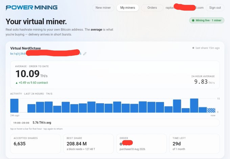Screen dimensions: 230x159
Task: Click the 208.84 M best share value
Action: (76, 144)
